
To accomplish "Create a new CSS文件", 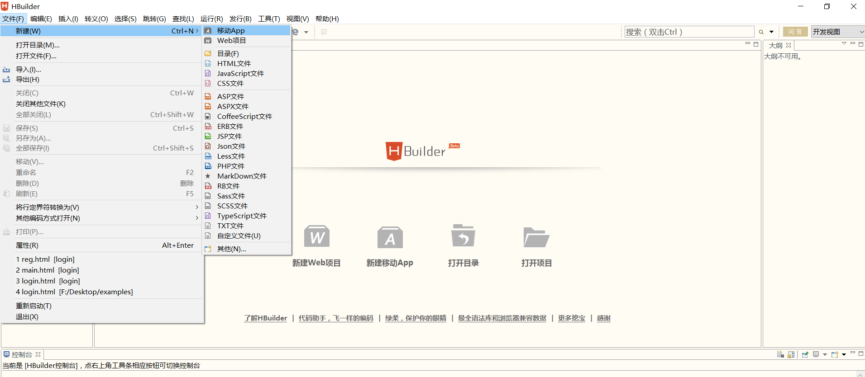I will point(247,83).
